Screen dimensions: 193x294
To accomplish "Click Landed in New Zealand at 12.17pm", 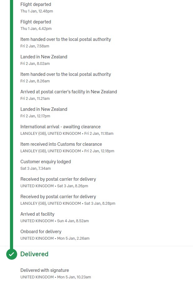I will click(x=44, y=109).
